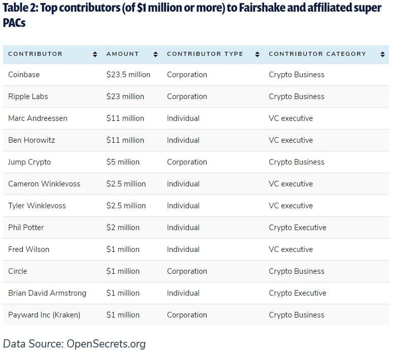Toggle sort icon beside Contributor Type

point(257,54)
